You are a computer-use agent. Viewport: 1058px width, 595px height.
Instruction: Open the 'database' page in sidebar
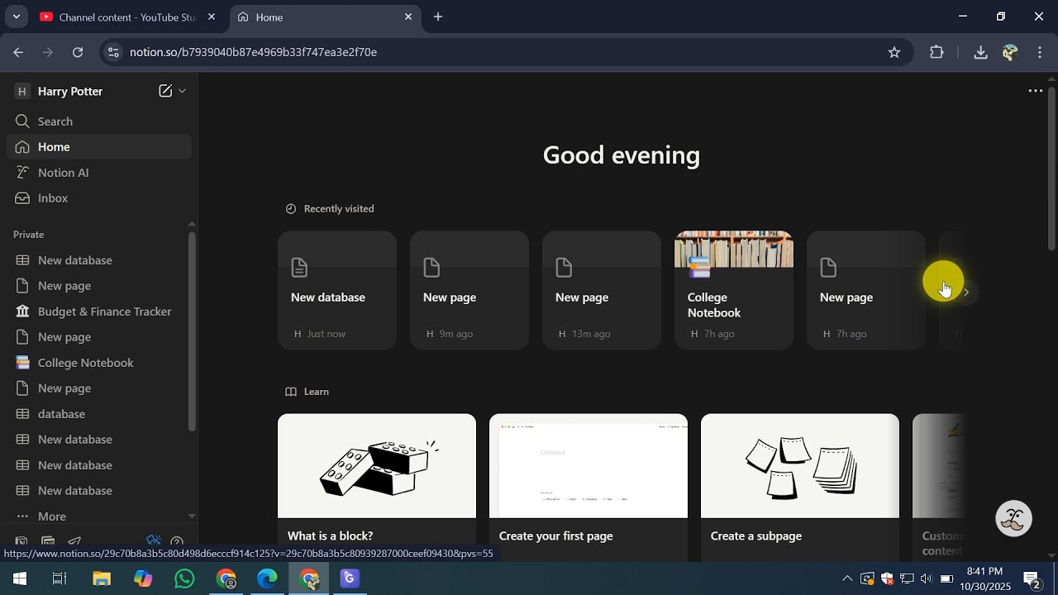pos(99,414)
